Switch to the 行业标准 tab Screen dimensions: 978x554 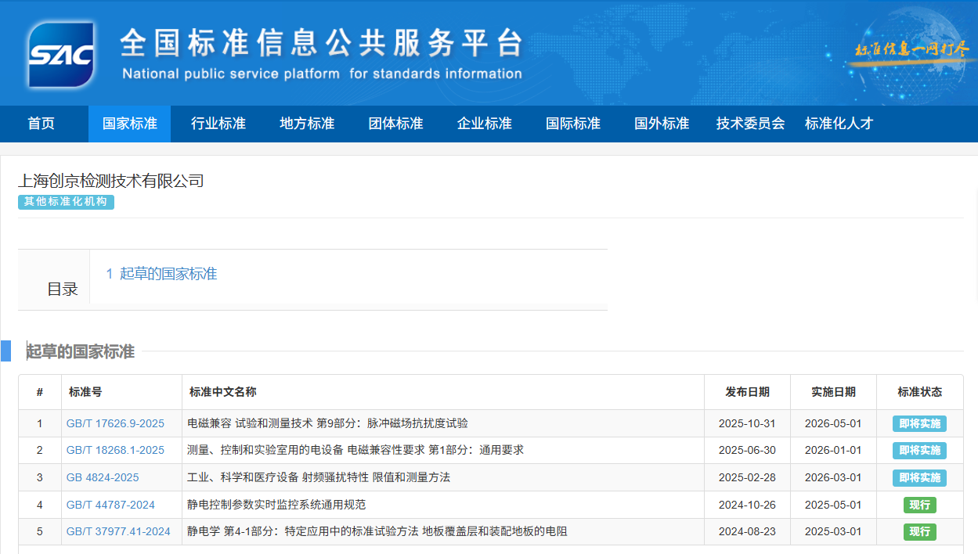click(x=218, y=123)
